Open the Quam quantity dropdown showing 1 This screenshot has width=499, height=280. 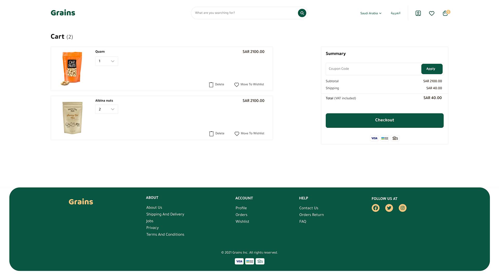107,61
